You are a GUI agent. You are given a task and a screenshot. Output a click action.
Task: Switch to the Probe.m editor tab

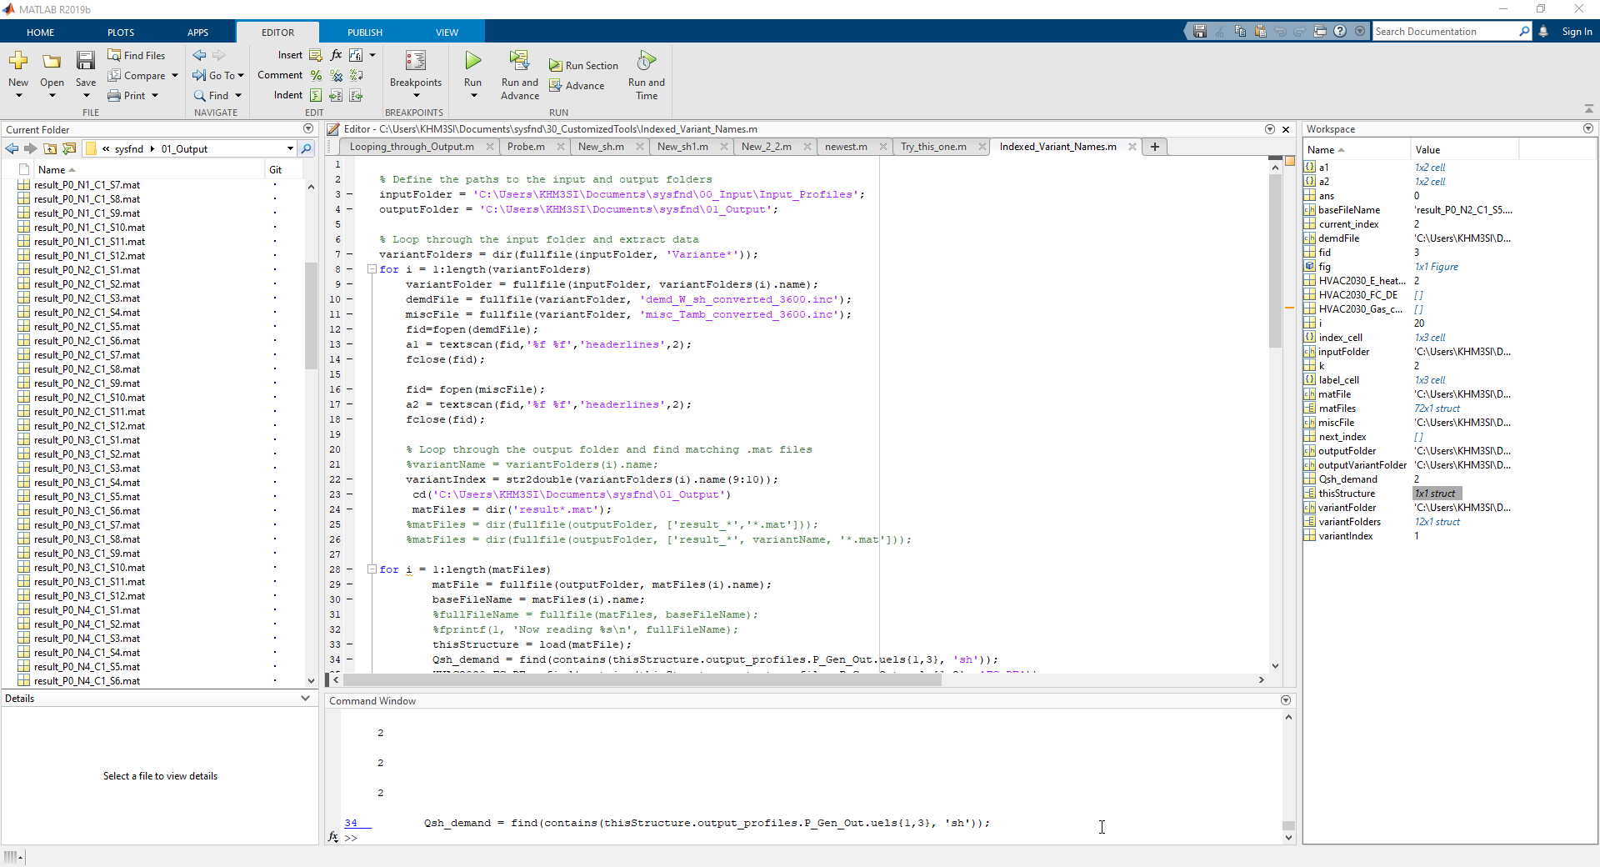pos(526,147)
